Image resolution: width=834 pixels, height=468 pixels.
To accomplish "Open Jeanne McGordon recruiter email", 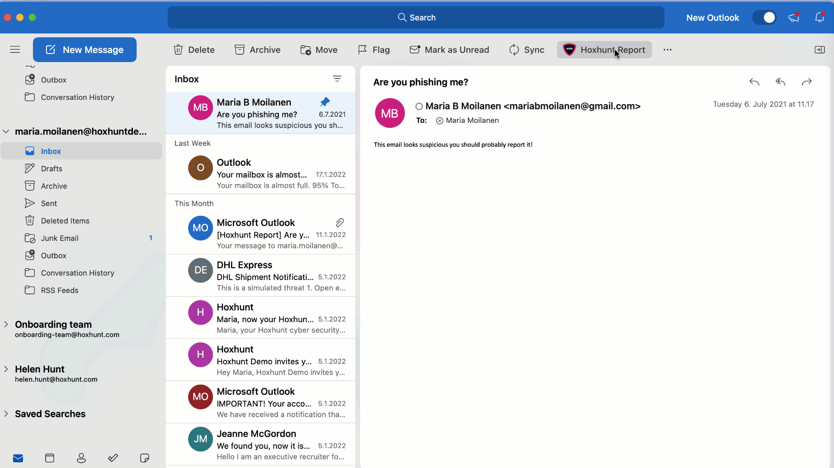I will point(261,445).
